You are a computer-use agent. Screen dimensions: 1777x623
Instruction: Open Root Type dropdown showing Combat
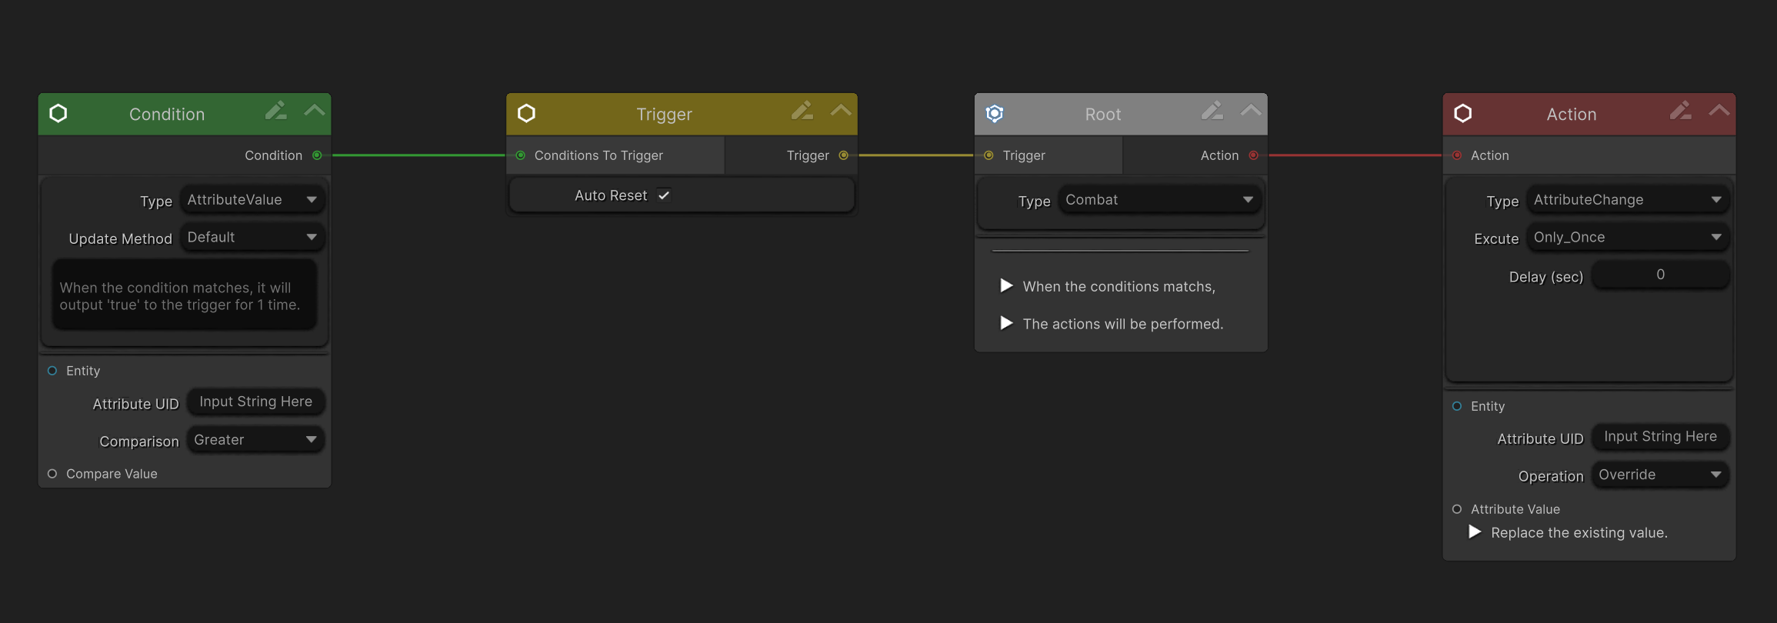pyautogui.click(x=1159, y=200)
